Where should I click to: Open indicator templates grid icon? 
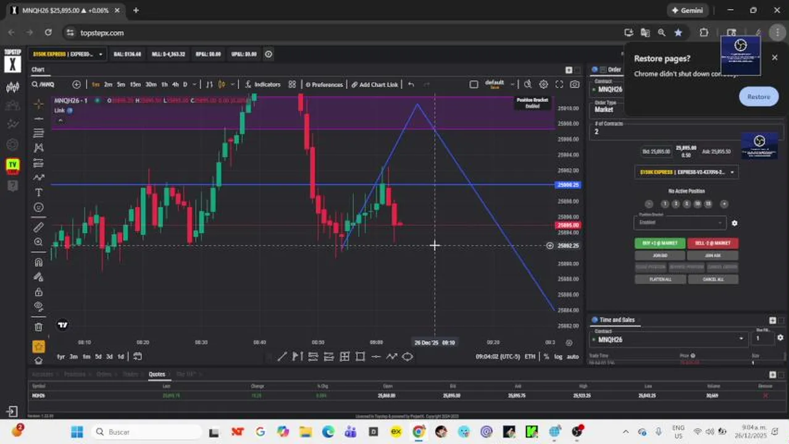point(292,84)
